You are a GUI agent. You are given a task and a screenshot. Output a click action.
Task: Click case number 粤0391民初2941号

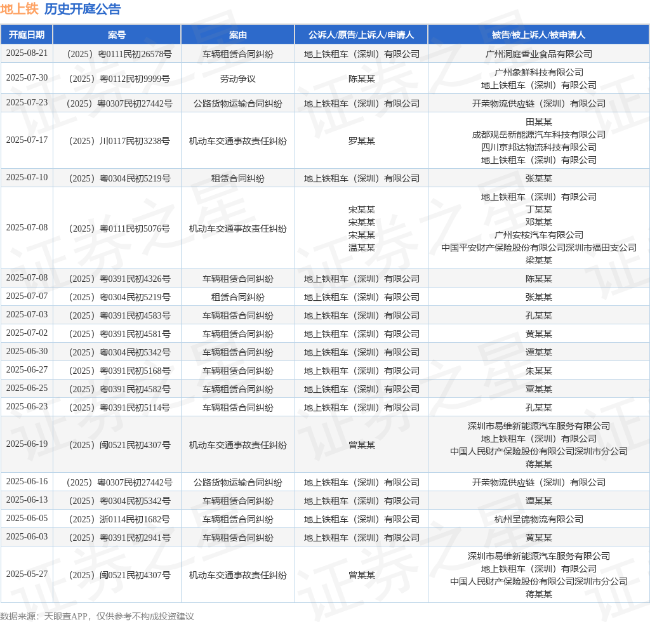pos(135,538)
